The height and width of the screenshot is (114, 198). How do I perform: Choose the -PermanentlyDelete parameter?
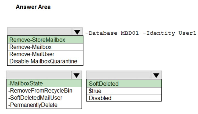(44, 105)
